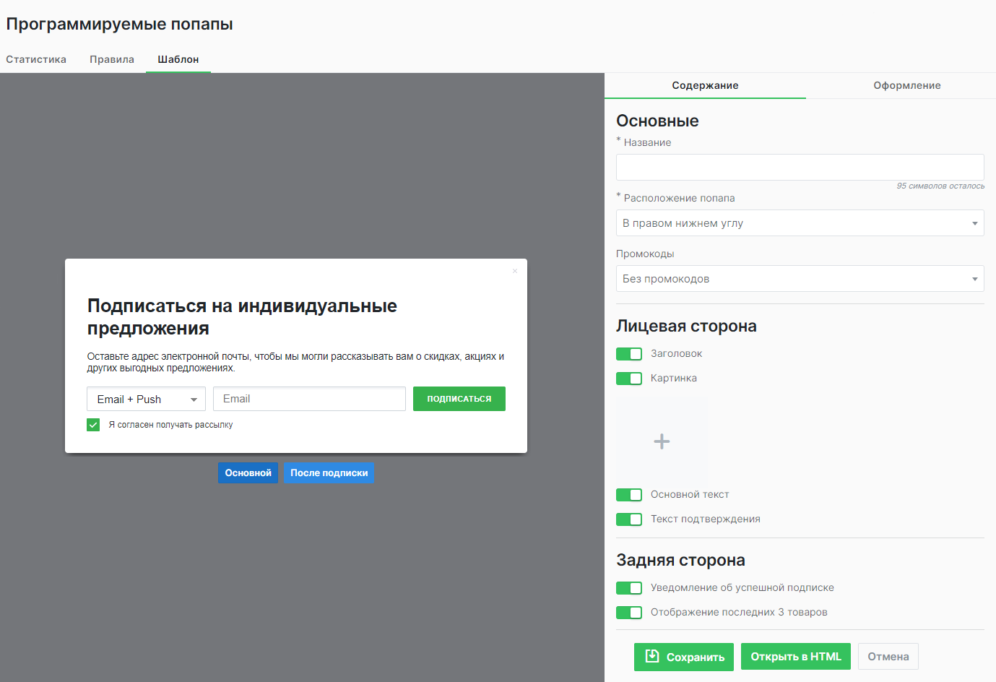Switch to the Оформление tab
This screenshot has height=682, width=996.
[x=907, y=85]
